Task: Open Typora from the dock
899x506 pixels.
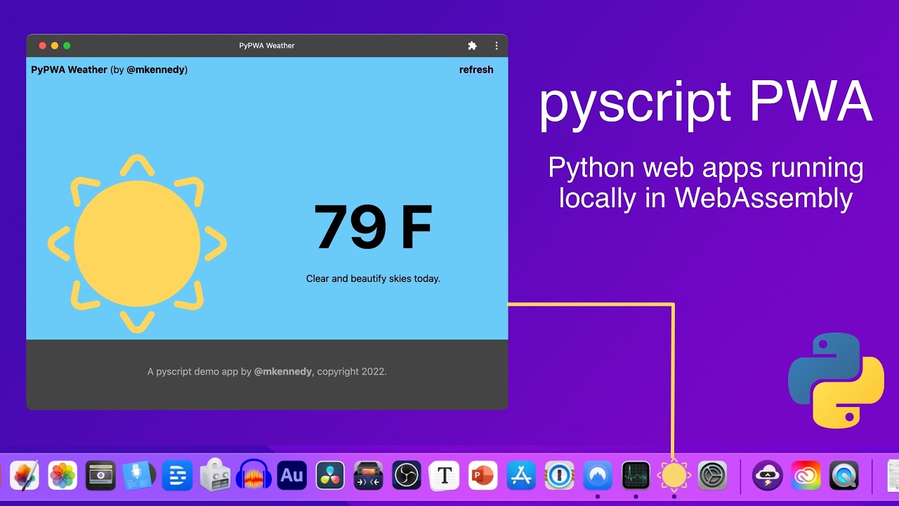Action: click(x=444, y=476)
